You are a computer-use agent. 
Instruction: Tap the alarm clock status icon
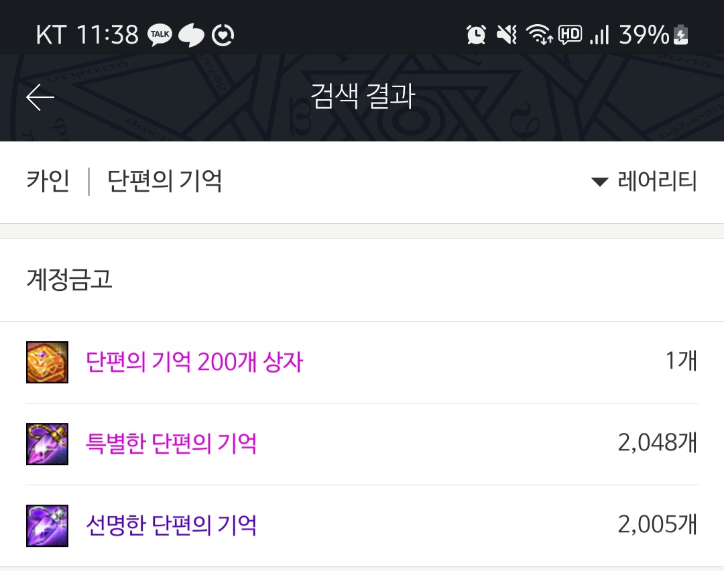coord(476,35)
